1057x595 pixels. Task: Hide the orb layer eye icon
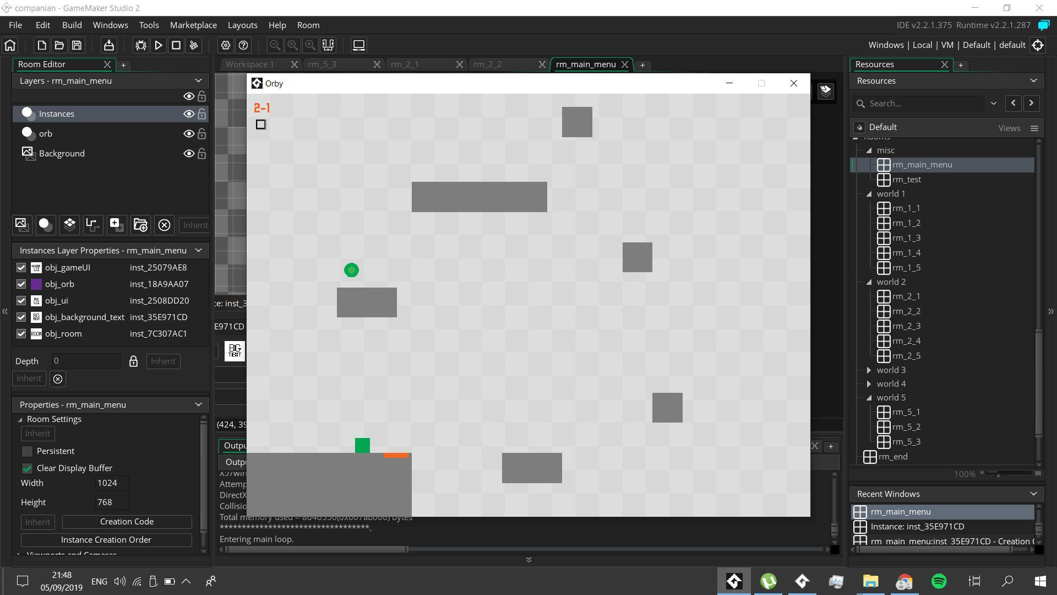tap(189, 133)
